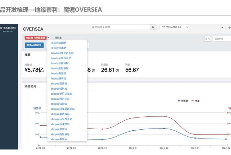231x155 pixels.
Task: Pick shopee哥伦比亚站 from the list
Action: coord(61,94)
